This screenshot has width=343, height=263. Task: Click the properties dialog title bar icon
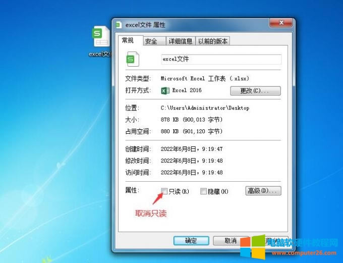tap(119, 25)
